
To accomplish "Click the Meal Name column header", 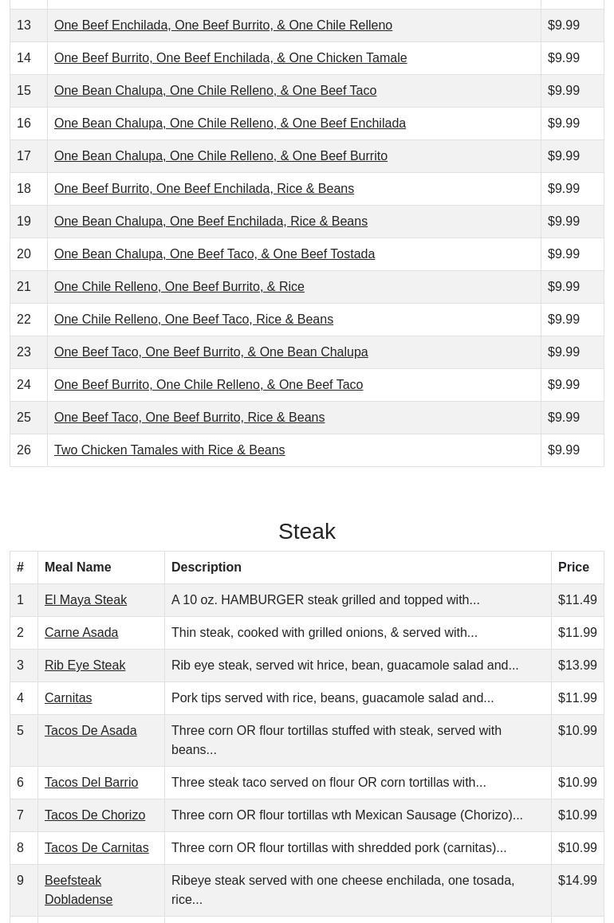I will [77, 567].
